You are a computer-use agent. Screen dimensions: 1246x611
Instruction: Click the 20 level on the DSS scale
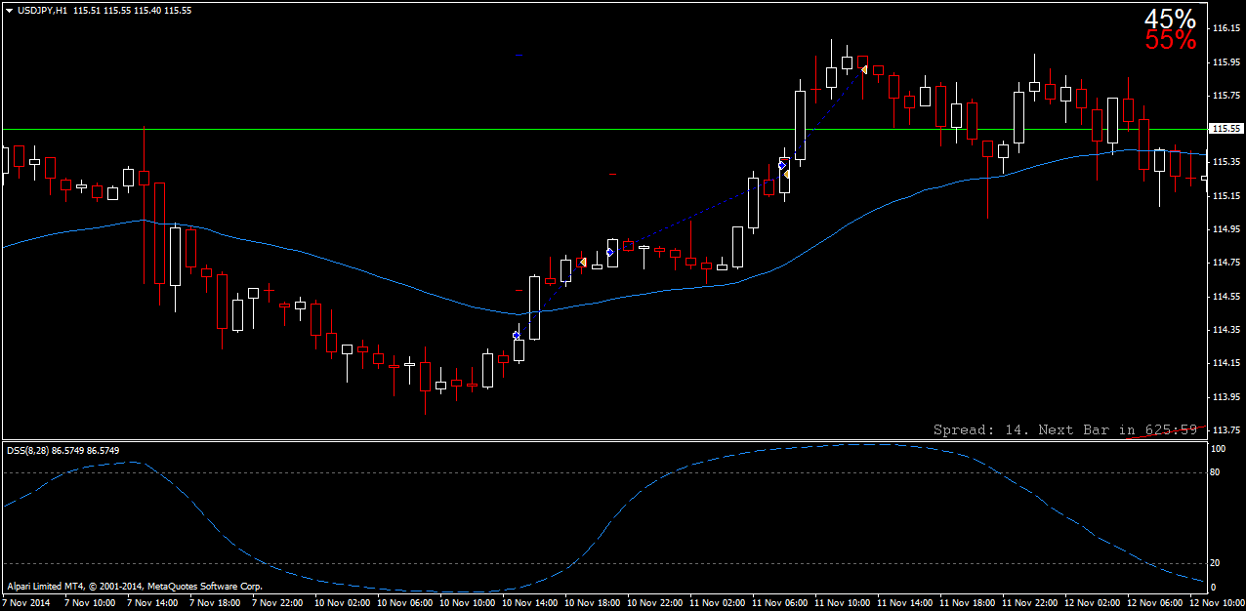[x=1217, y=563]
